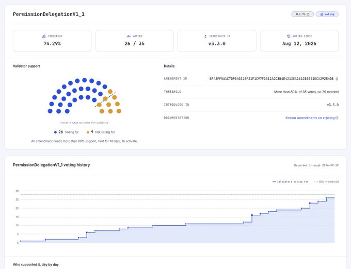Click the 'needs more than 80% support' note
The image size is (351, 269).
84,141
